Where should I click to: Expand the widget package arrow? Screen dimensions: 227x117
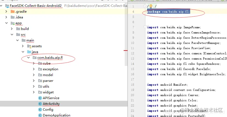34,92
